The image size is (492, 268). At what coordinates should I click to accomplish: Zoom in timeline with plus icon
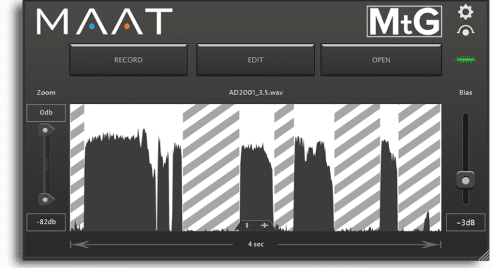click(264, 225)
